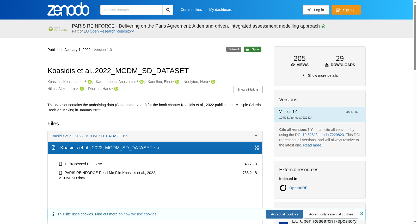This screenshot has height=224, width=417.
Task: Open My dashboard
Action: pos(221,10)
